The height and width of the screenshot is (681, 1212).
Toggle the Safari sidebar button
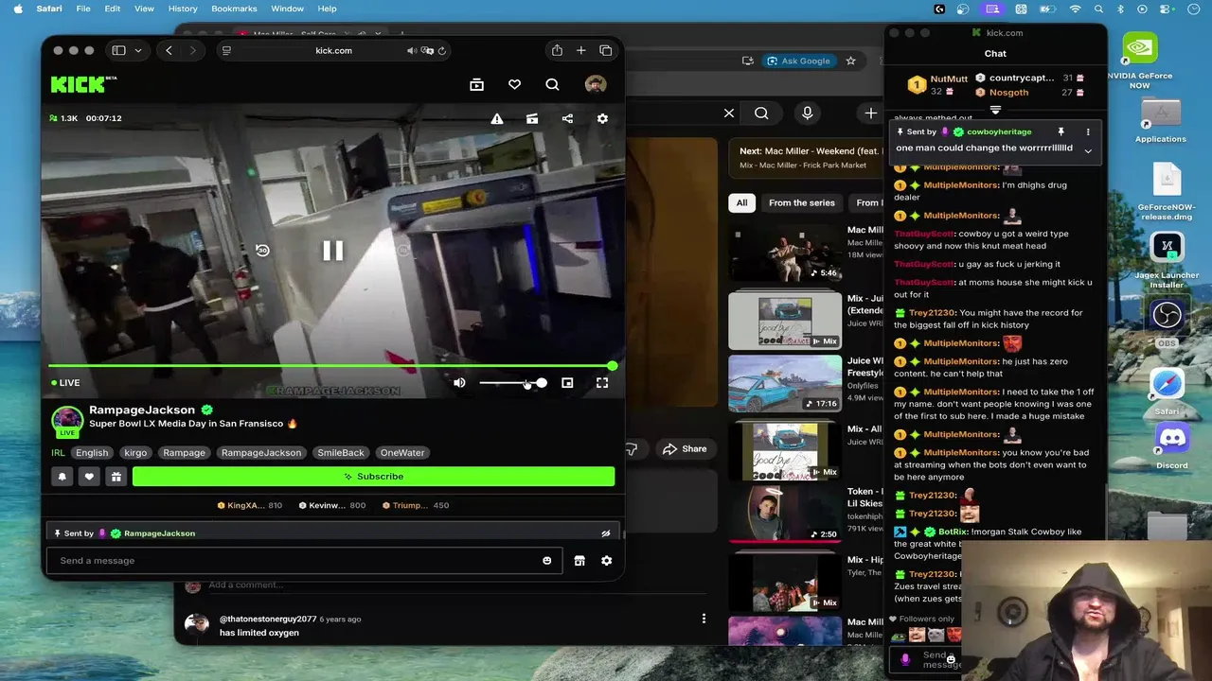118,50
